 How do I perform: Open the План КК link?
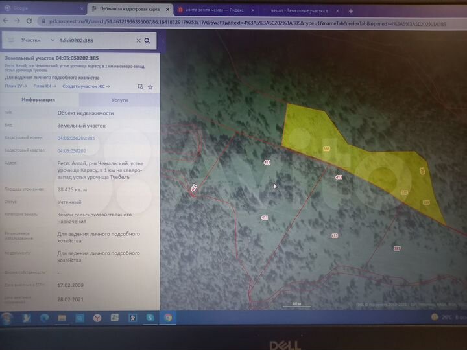point(45,86)
